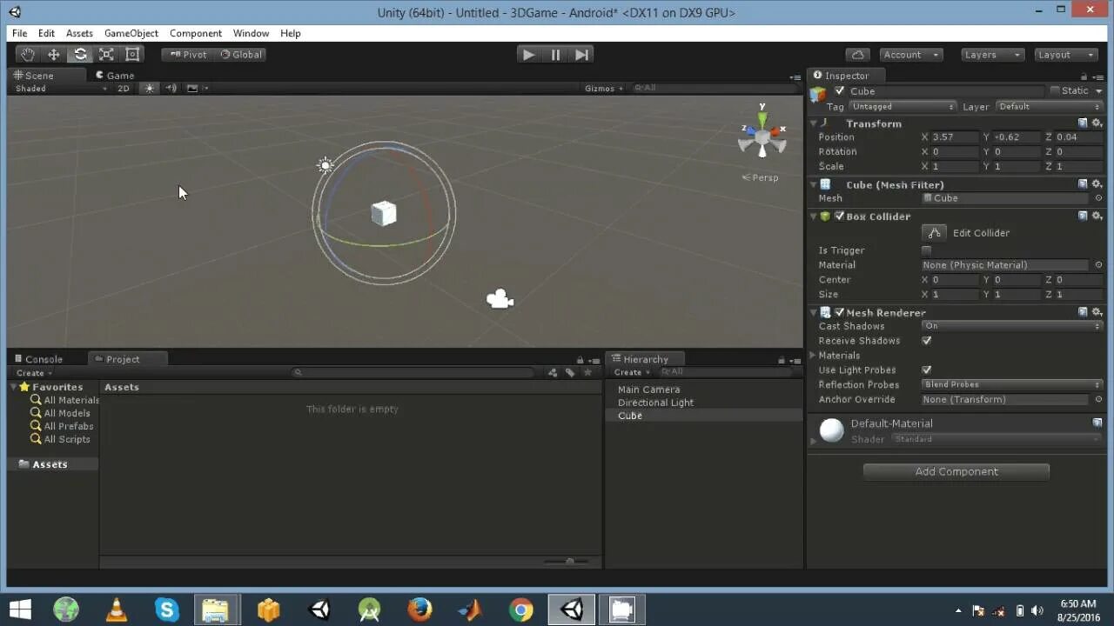Toggle Global/Local handle rotation
This screenshot has height=626, width=1114.
[240, 54]
